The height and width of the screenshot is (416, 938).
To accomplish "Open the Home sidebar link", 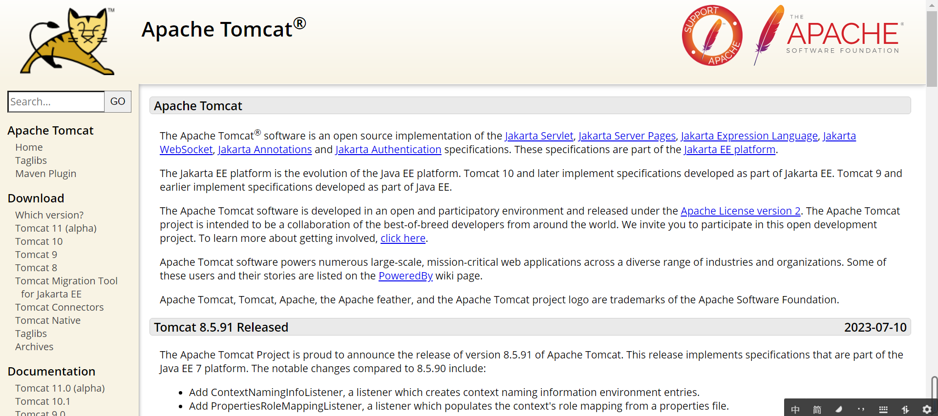I will point(29,147).
